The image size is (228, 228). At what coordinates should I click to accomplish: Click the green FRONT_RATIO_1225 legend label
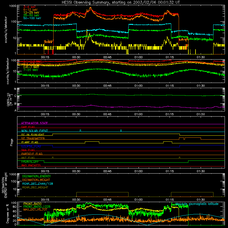(37, 207)
